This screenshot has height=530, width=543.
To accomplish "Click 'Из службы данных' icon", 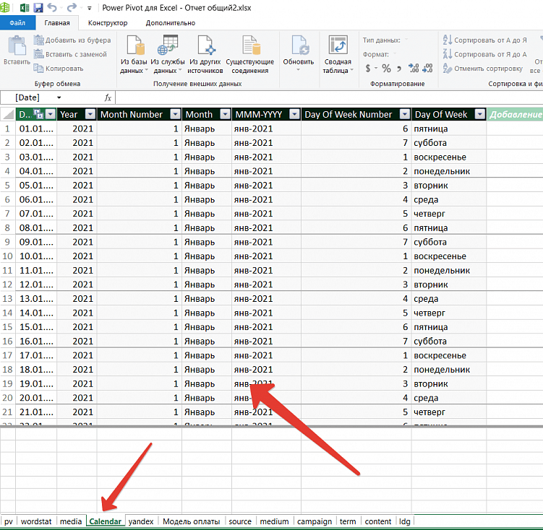I will [170, 48].
